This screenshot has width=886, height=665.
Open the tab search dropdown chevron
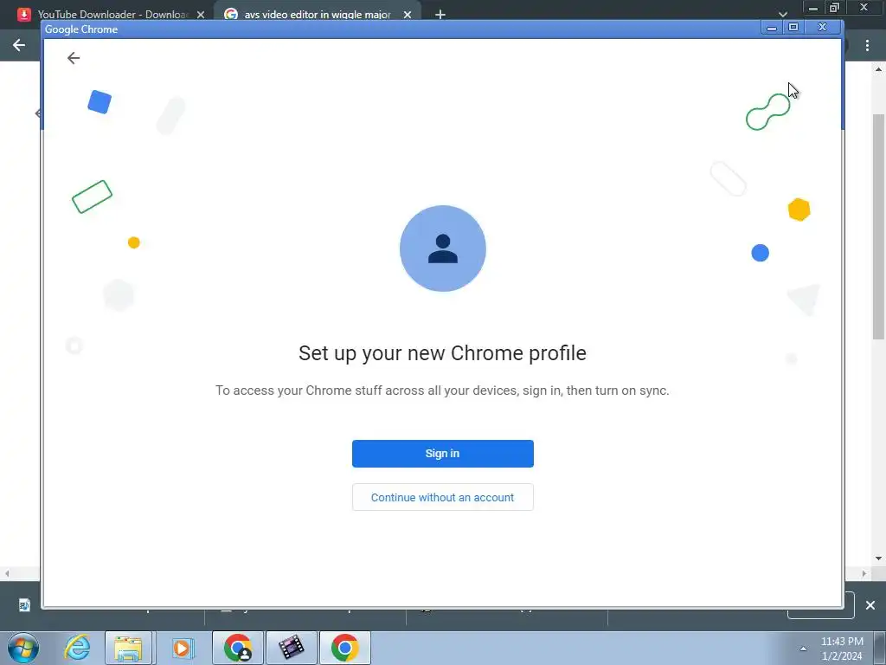[782, 14]
